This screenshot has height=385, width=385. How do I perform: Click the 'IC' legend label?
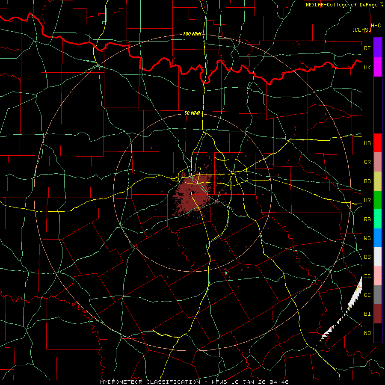pyautogui.click(x=367, y=276)
